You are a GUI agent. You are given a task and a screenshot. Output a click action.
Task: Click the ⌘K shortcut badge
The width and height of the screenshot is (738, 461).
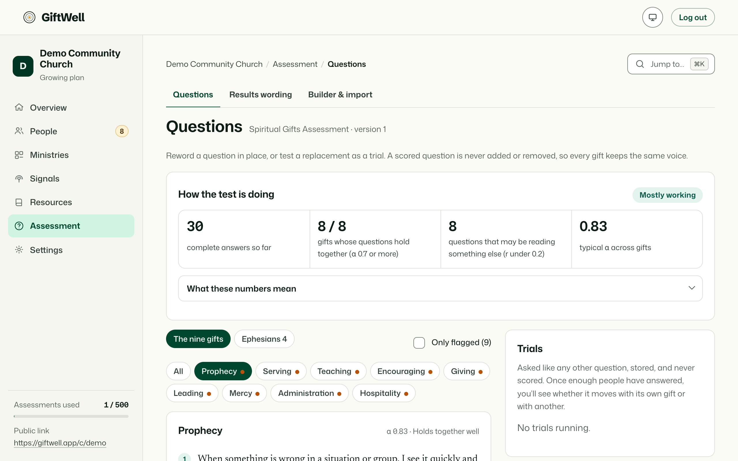(699, 64)
